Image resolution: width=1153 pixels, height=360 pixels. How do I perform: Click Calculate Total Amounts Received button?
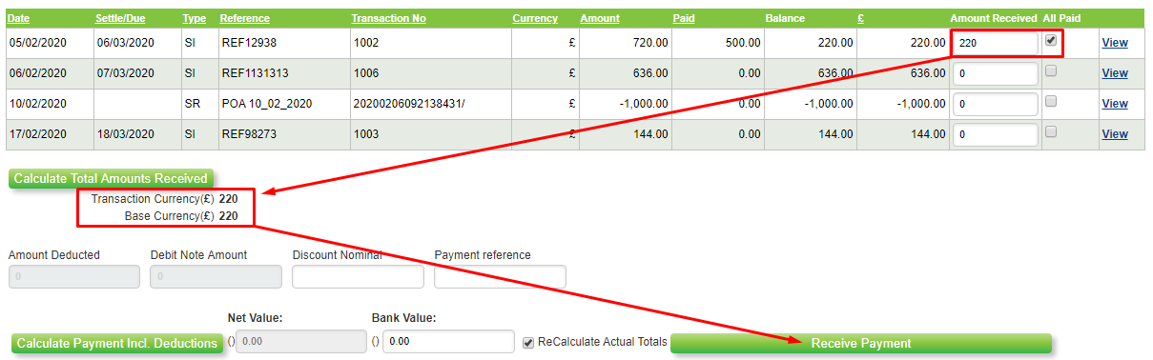(111, 178)
